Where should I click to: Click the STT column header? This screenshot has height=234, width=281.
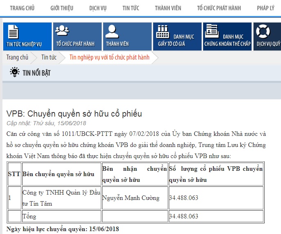14,174
